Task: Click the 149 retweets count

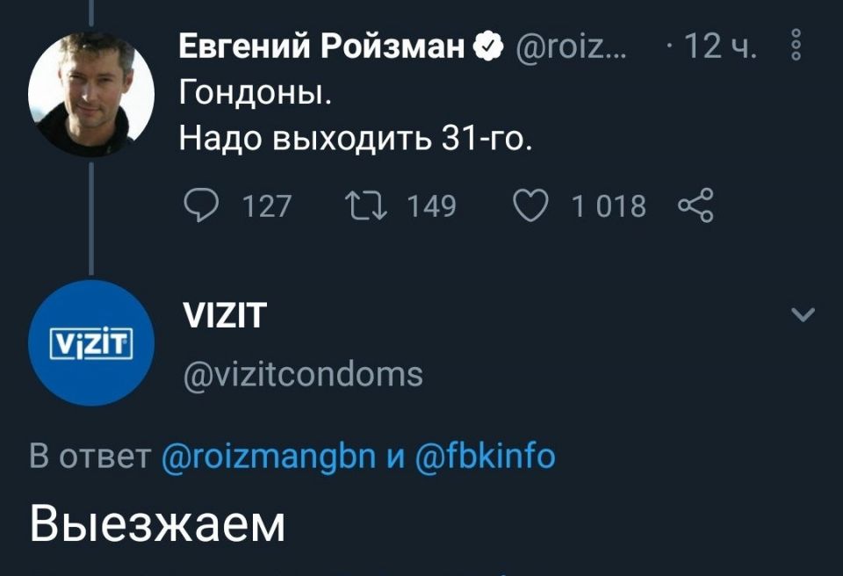Action: 431,206
